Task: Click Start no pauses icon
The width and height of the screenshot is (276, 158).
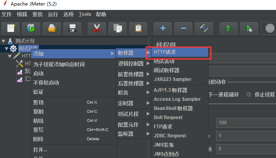Action: [249, 28]
